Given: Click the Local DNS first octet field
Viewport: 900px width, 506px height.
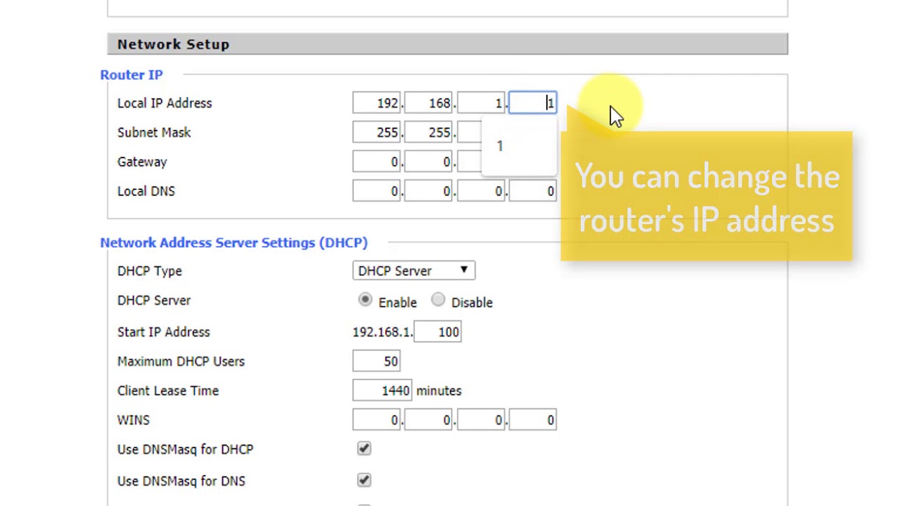Looking at the screenshot, I should click(x=377, y=191).
